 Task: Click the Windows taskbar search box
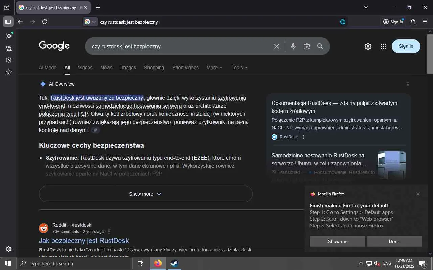coord(74,263)
